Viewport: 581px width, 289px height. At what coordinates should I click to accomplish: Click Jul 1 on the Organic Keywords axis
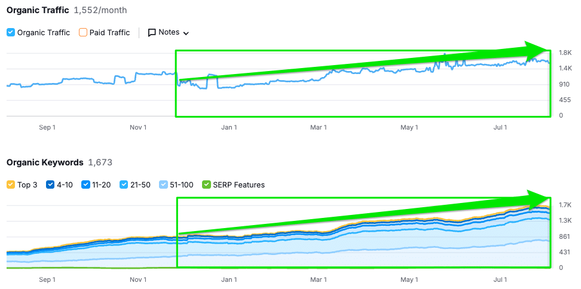tap(500, 279)
